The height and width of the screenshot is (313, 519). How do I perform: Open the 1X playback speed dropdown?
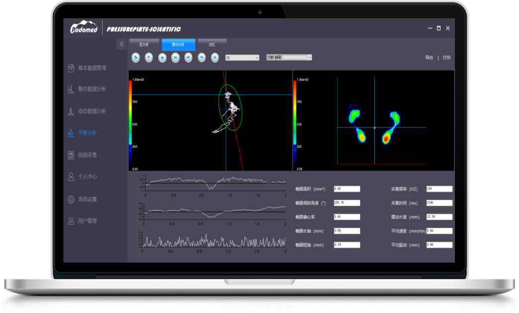pos(242,58)
